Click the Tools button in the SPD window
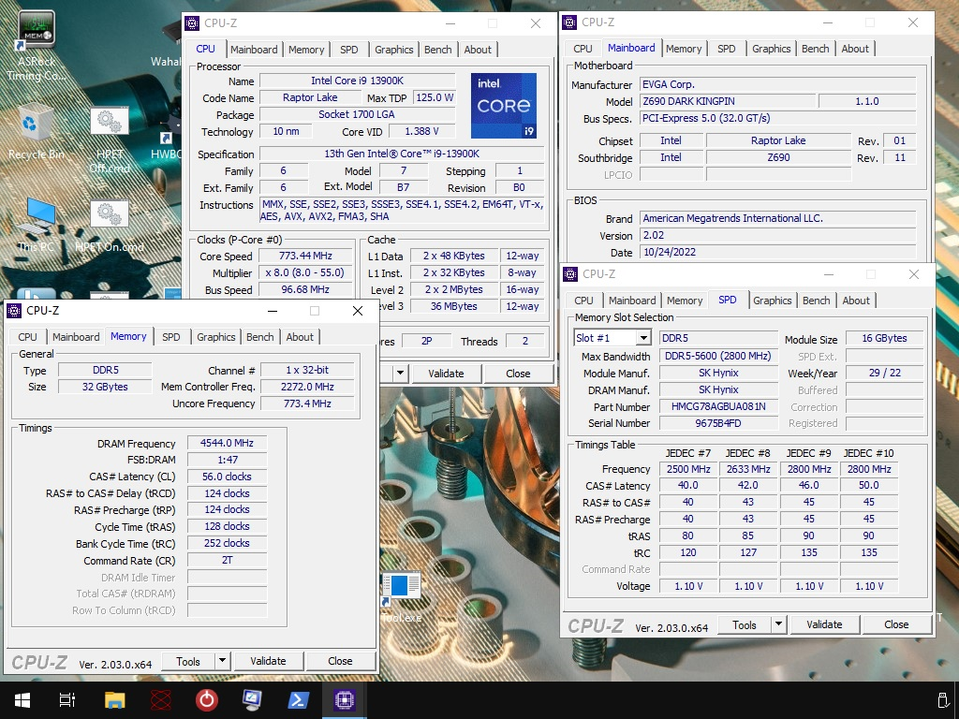The height and width of the screenshot is (719, 959). coord(745,624)
